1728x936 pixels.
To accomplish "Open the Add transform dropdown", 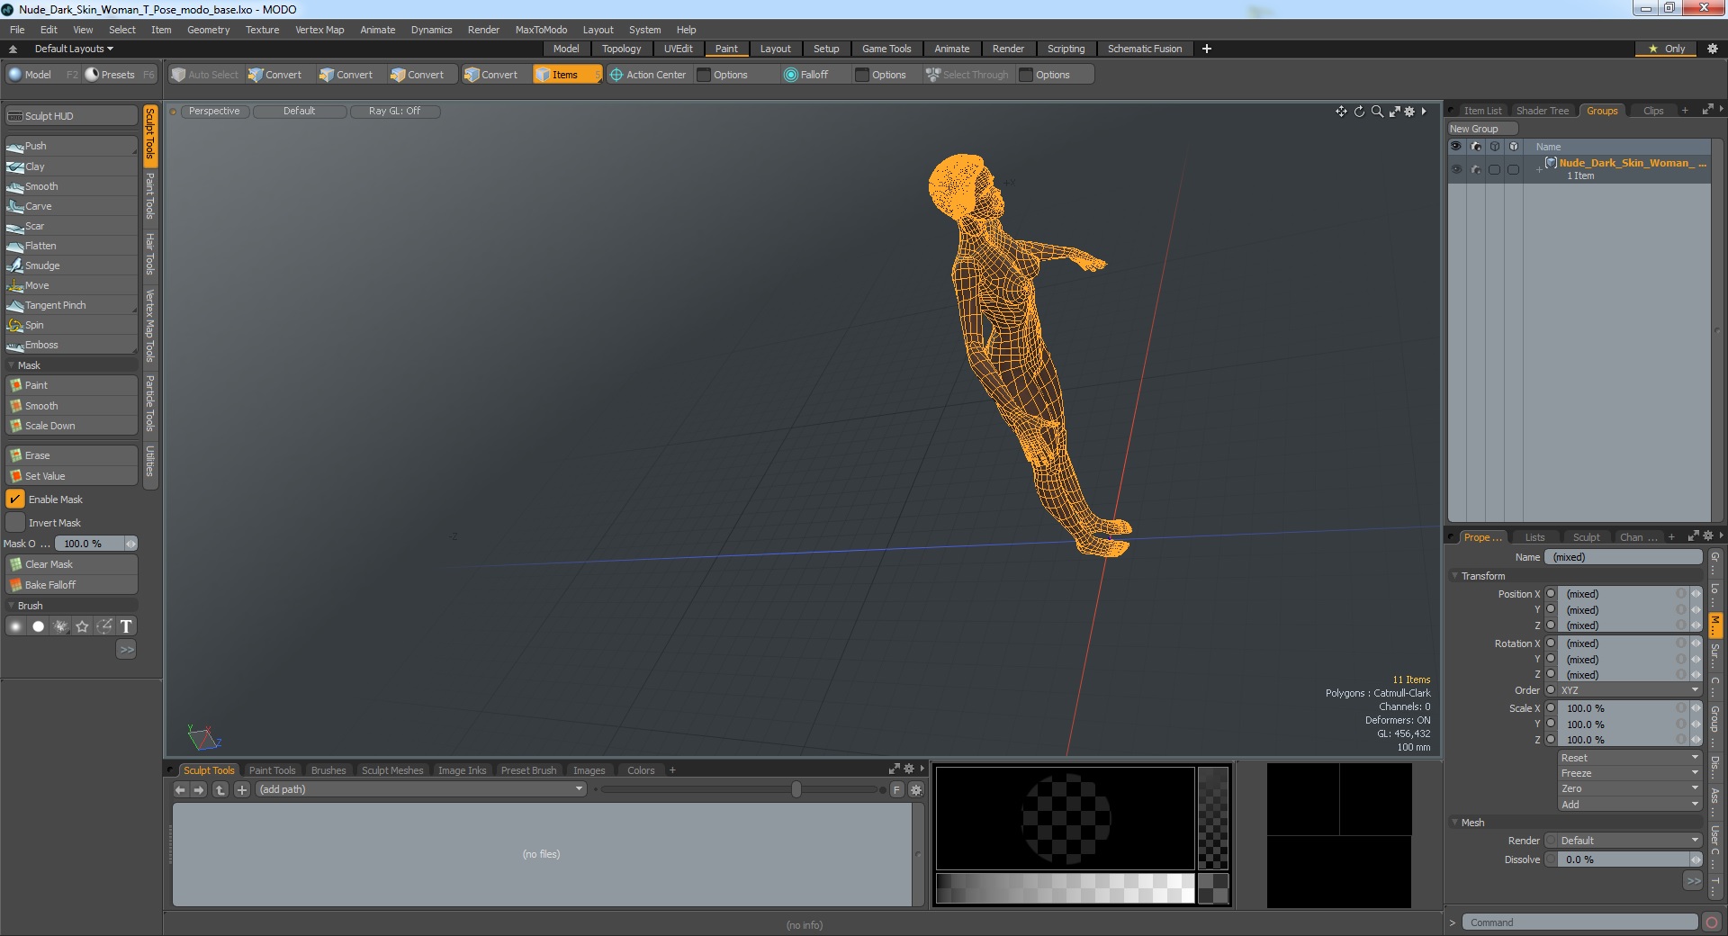I will click(x=1630, y=804).
